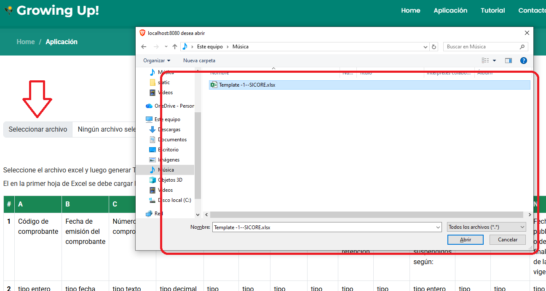The height and width of the screenshot is (291, 546).
Task: Open view options dropdown arrow
Action: coord(494,61)
